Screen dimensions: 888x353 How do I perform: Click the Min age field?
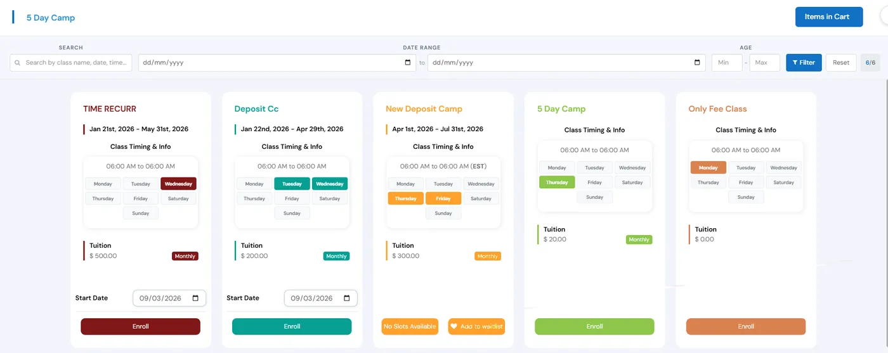[727, 63]
